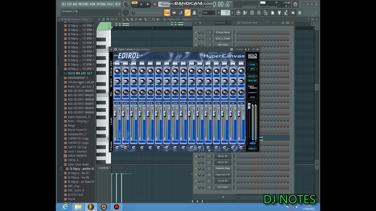Viewport: 376px width, 211px height.
Task: Show graph editor in Channel rack
Action: (x=283, y=23)
